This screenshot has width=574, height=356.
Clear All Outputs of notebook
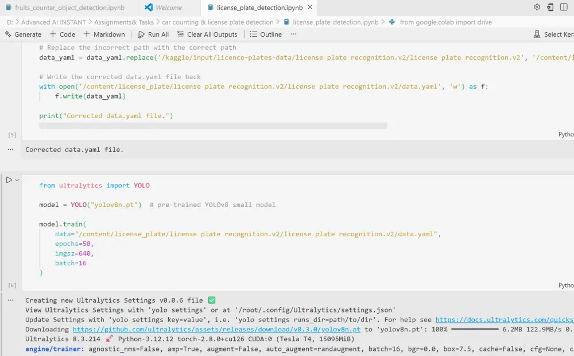click(207, 34)
